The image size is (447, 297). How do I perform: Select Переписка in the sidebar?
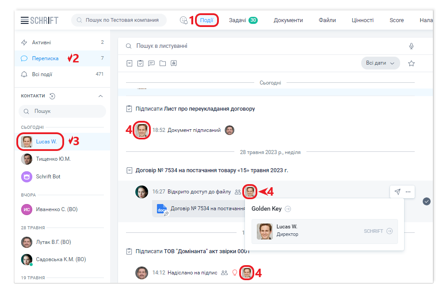coord(62,58)
